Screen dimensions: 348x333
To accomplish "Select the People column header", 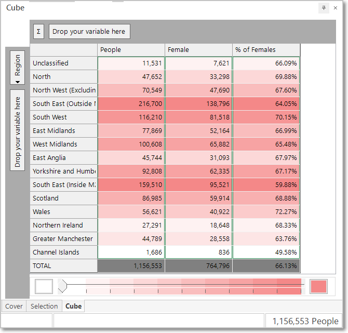I will point(131,50).
